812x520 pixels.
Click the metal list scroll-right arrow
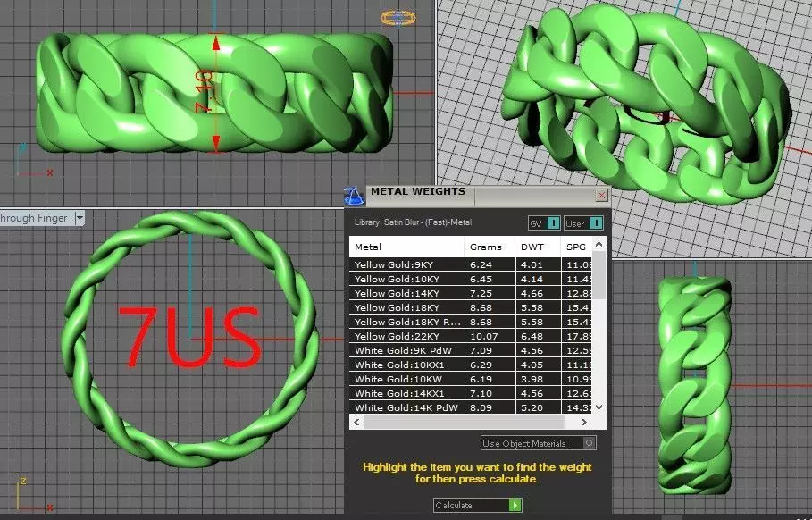(x=584, y=422)
